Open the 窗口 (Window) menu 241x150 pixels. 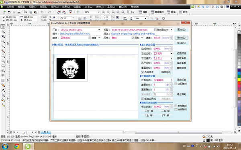[x=123, y=7]
